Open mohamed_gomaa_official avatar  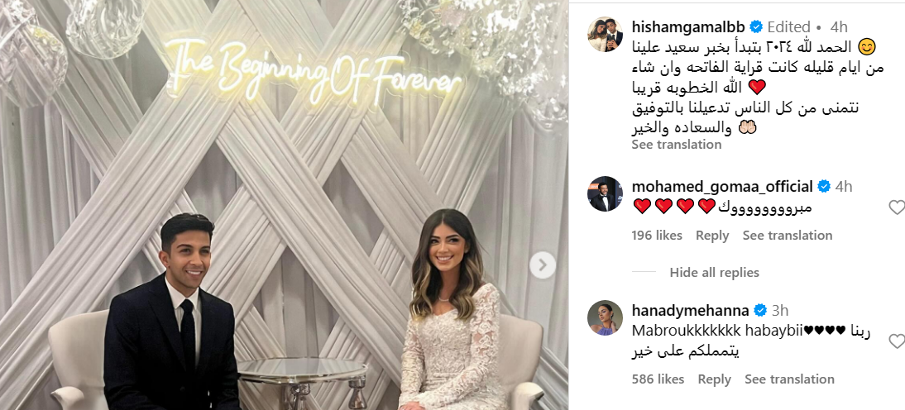(605, 193)
